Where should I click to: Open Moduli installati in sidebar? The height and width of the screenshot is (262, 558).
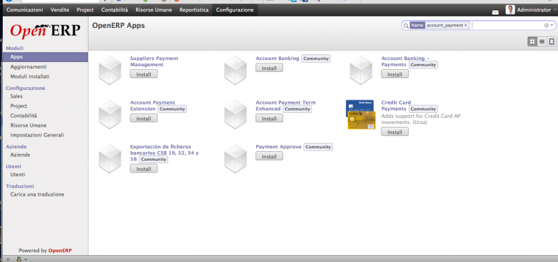pyautogui.click(x=30, y=77)
